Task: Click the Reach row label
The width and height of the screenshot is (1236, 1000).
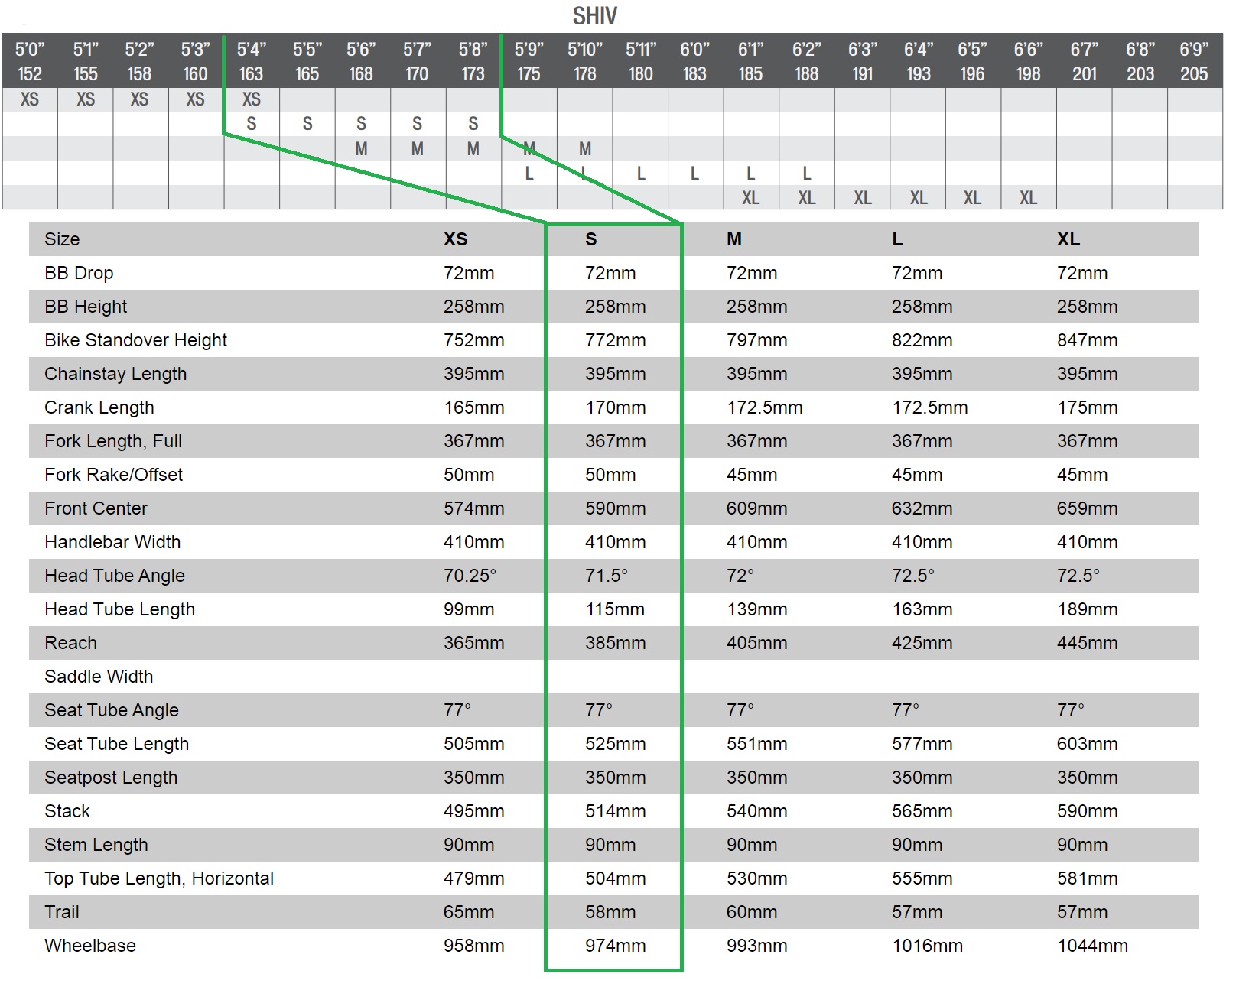Action: pos(70,643)
